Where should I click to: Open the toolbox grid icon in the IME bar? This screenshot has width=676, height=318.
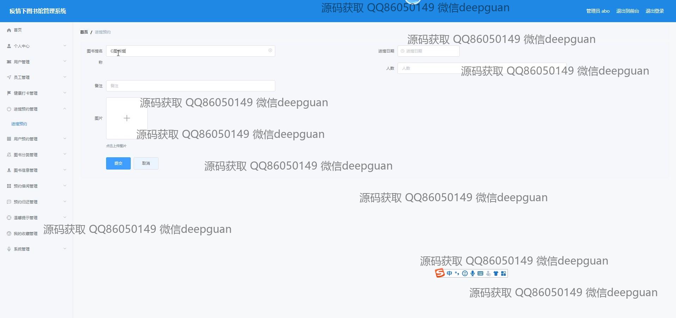[x=504, y=273]
